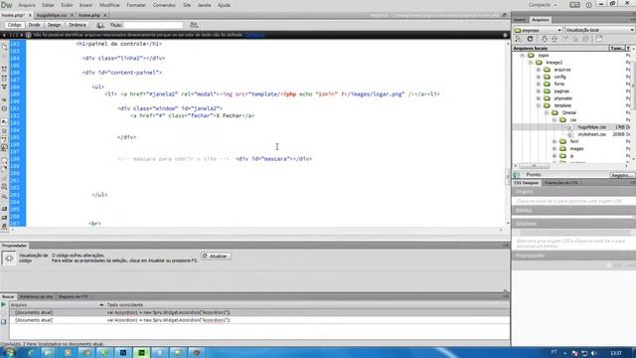Toggle Dinâmica live view

point(78,25)
